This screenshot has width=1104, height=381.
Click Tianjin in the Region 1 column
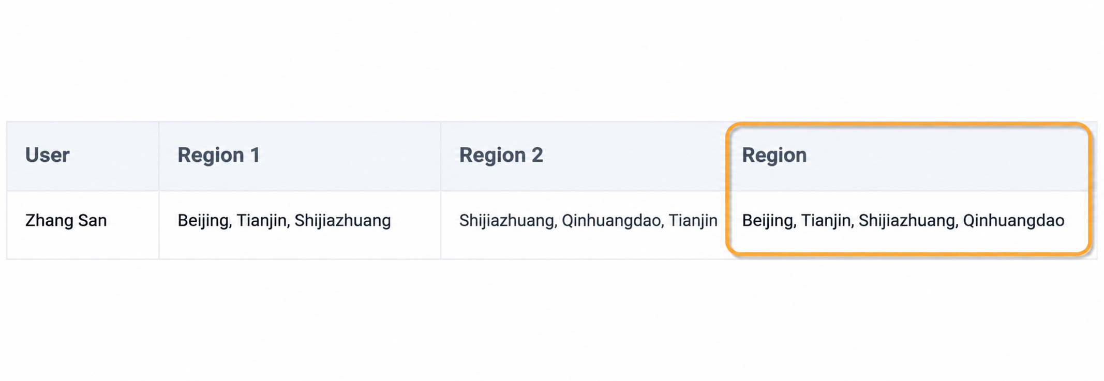click(262, 221)
